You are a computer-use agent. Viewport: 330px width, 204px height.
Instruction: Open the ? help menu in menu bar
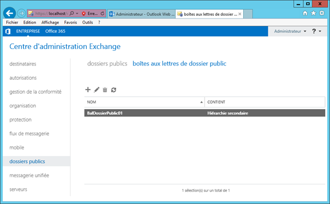tap(99, 22)
